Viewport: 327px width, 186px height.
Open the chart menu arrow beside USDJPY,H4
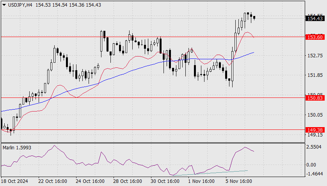pyautogui.click(x=4, y=4)
